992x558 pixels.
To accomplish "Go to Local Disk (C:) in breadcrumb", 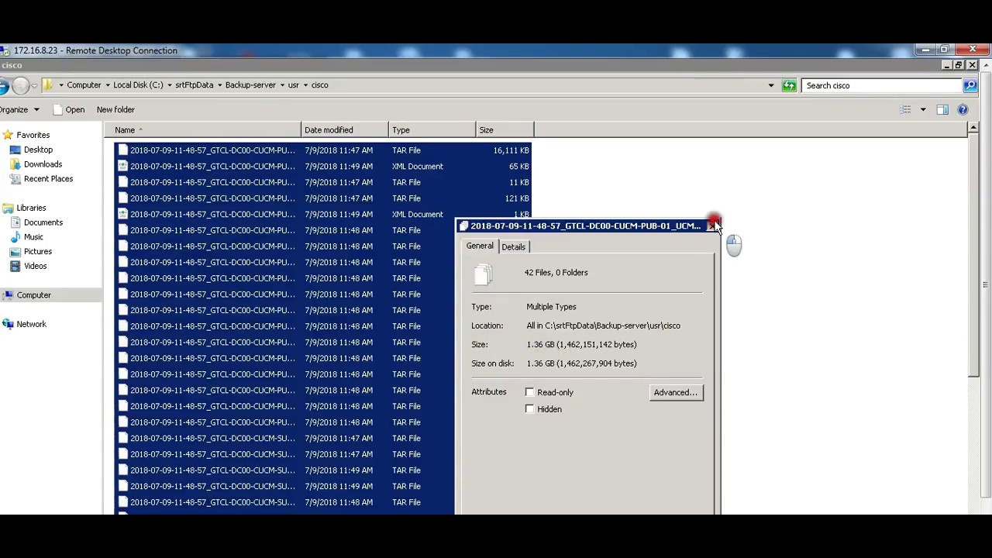I will coord(138,85).
